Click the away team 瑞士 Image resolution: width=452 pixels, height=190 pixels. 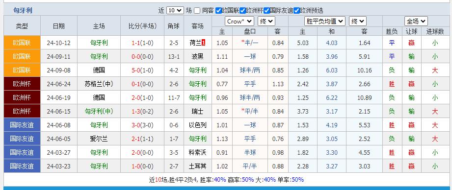click(197, 111)
